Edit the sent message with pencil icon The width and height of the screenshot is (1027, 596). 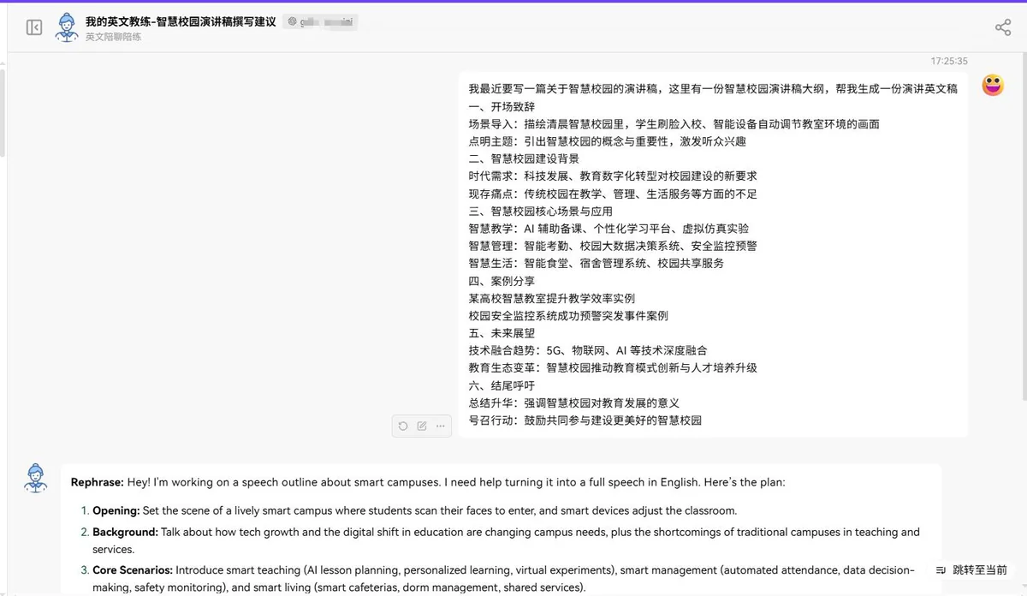click(x=422, y=426)
